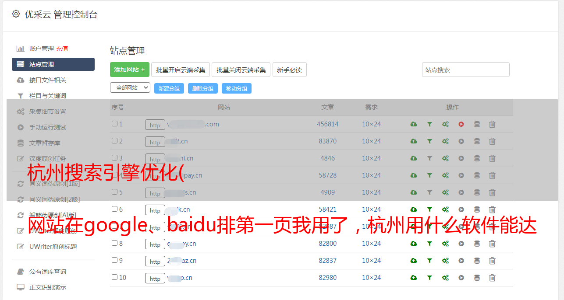Click the 新手必读 button
The image size is (564, 300).
tap(289, 70)
